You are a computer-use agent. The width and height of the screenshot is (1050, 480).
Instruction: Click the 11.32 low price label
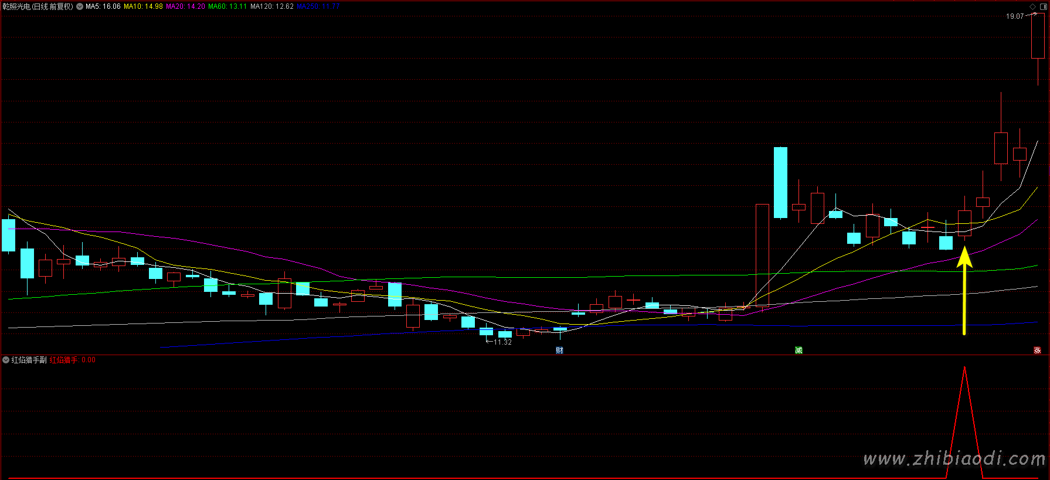point(502,342)
